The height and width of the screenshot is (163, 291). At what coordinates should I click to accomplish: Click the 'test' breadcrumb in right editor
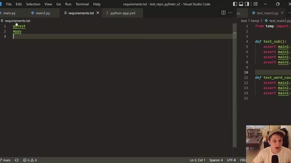244,21
